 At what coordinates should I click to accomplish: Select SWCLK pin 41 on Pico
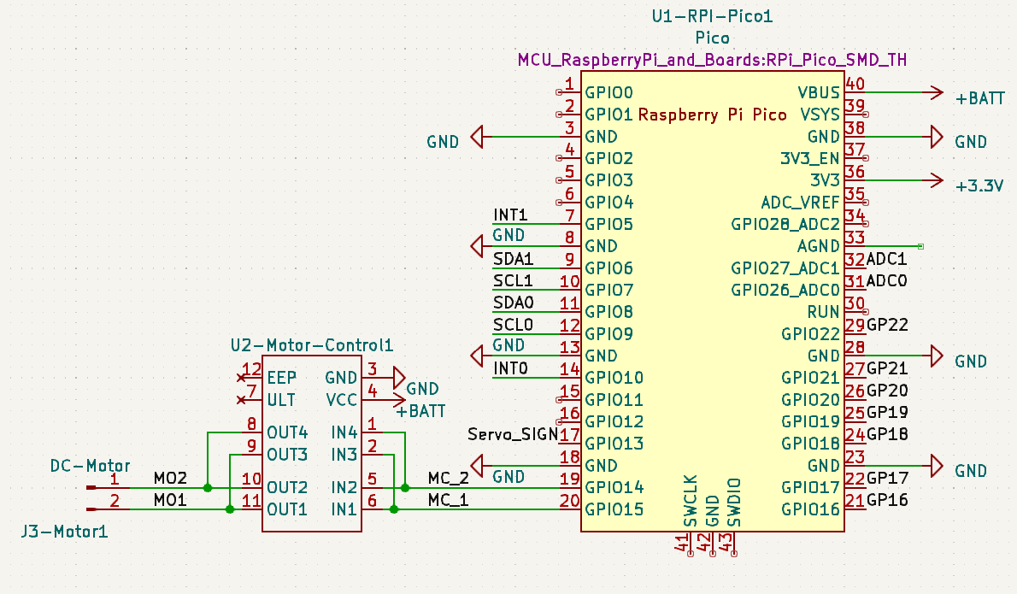point(691,543)
